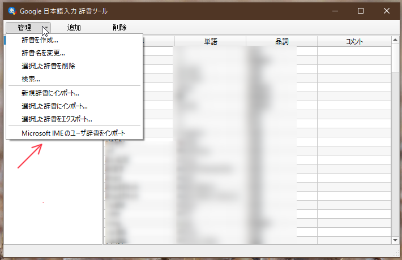Minimize the 辞書ツール window

pyautogui.click(x=335, y=11)
